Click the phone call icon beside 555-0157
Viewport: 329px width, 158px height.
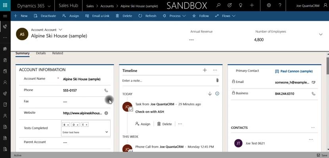(x=106, y=90)
